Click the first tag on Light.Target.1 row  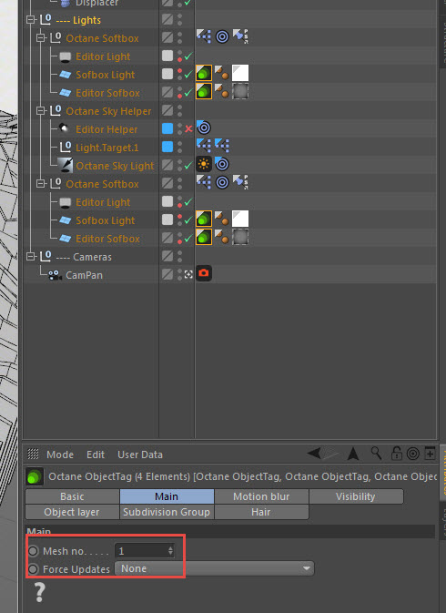point(204,146)
